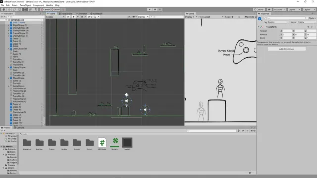Open the Animation folder in Assets

coord(27,144)
